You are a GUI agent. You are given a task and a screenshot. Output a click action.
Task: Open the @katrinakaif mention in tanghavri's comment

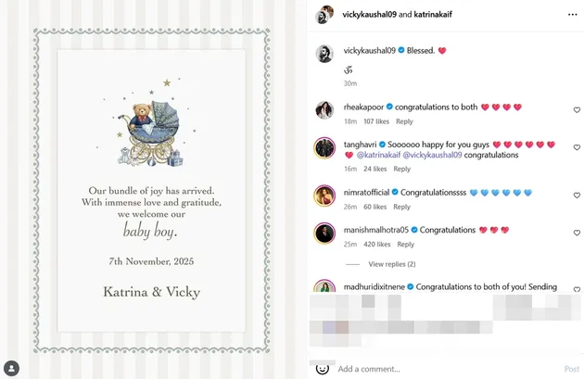click(378, 155)
